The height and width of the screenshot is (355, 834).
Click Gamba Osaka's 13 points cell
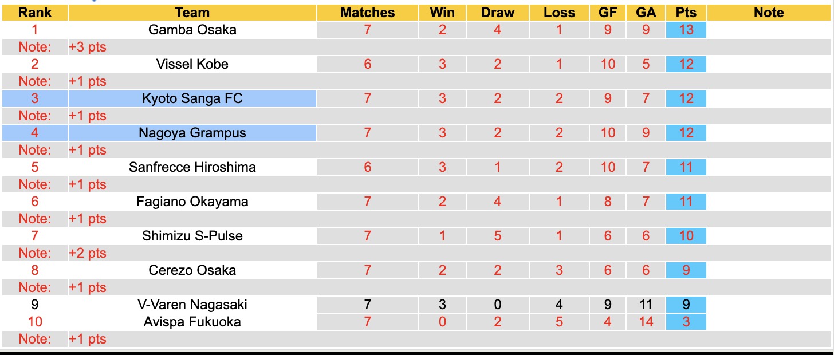pyautogui.click(x=686, y=30)
